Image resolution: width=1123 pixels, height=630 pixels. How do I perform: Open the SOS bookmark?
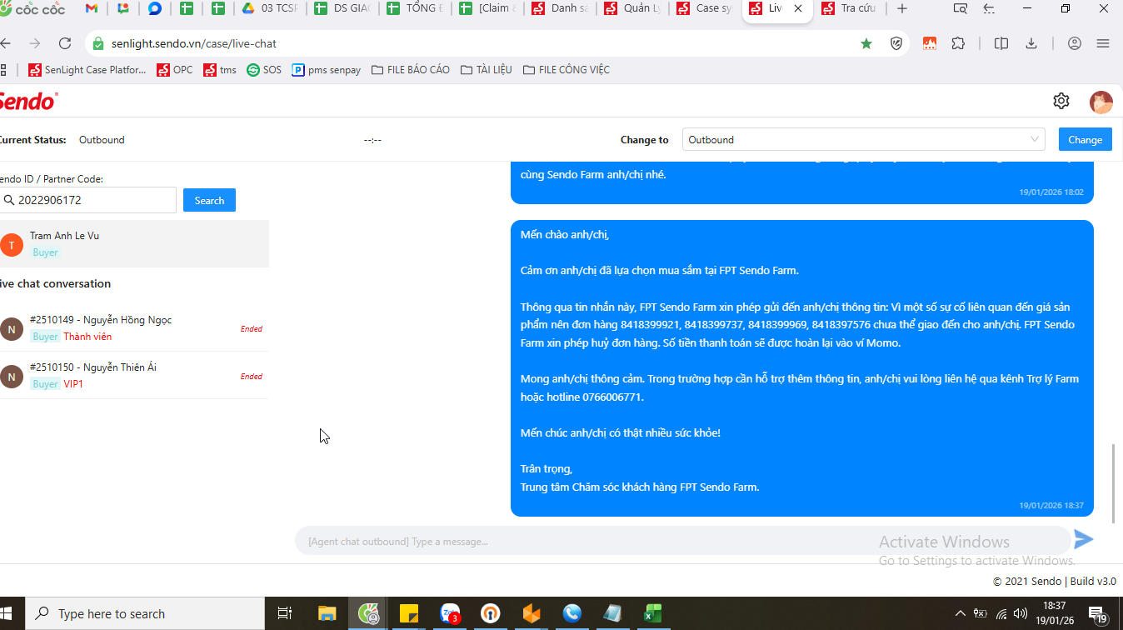[264, 70]
